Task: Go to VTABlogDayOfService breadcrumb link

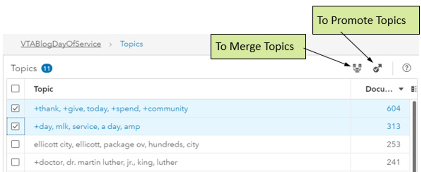Action: (x=61, y=44)
